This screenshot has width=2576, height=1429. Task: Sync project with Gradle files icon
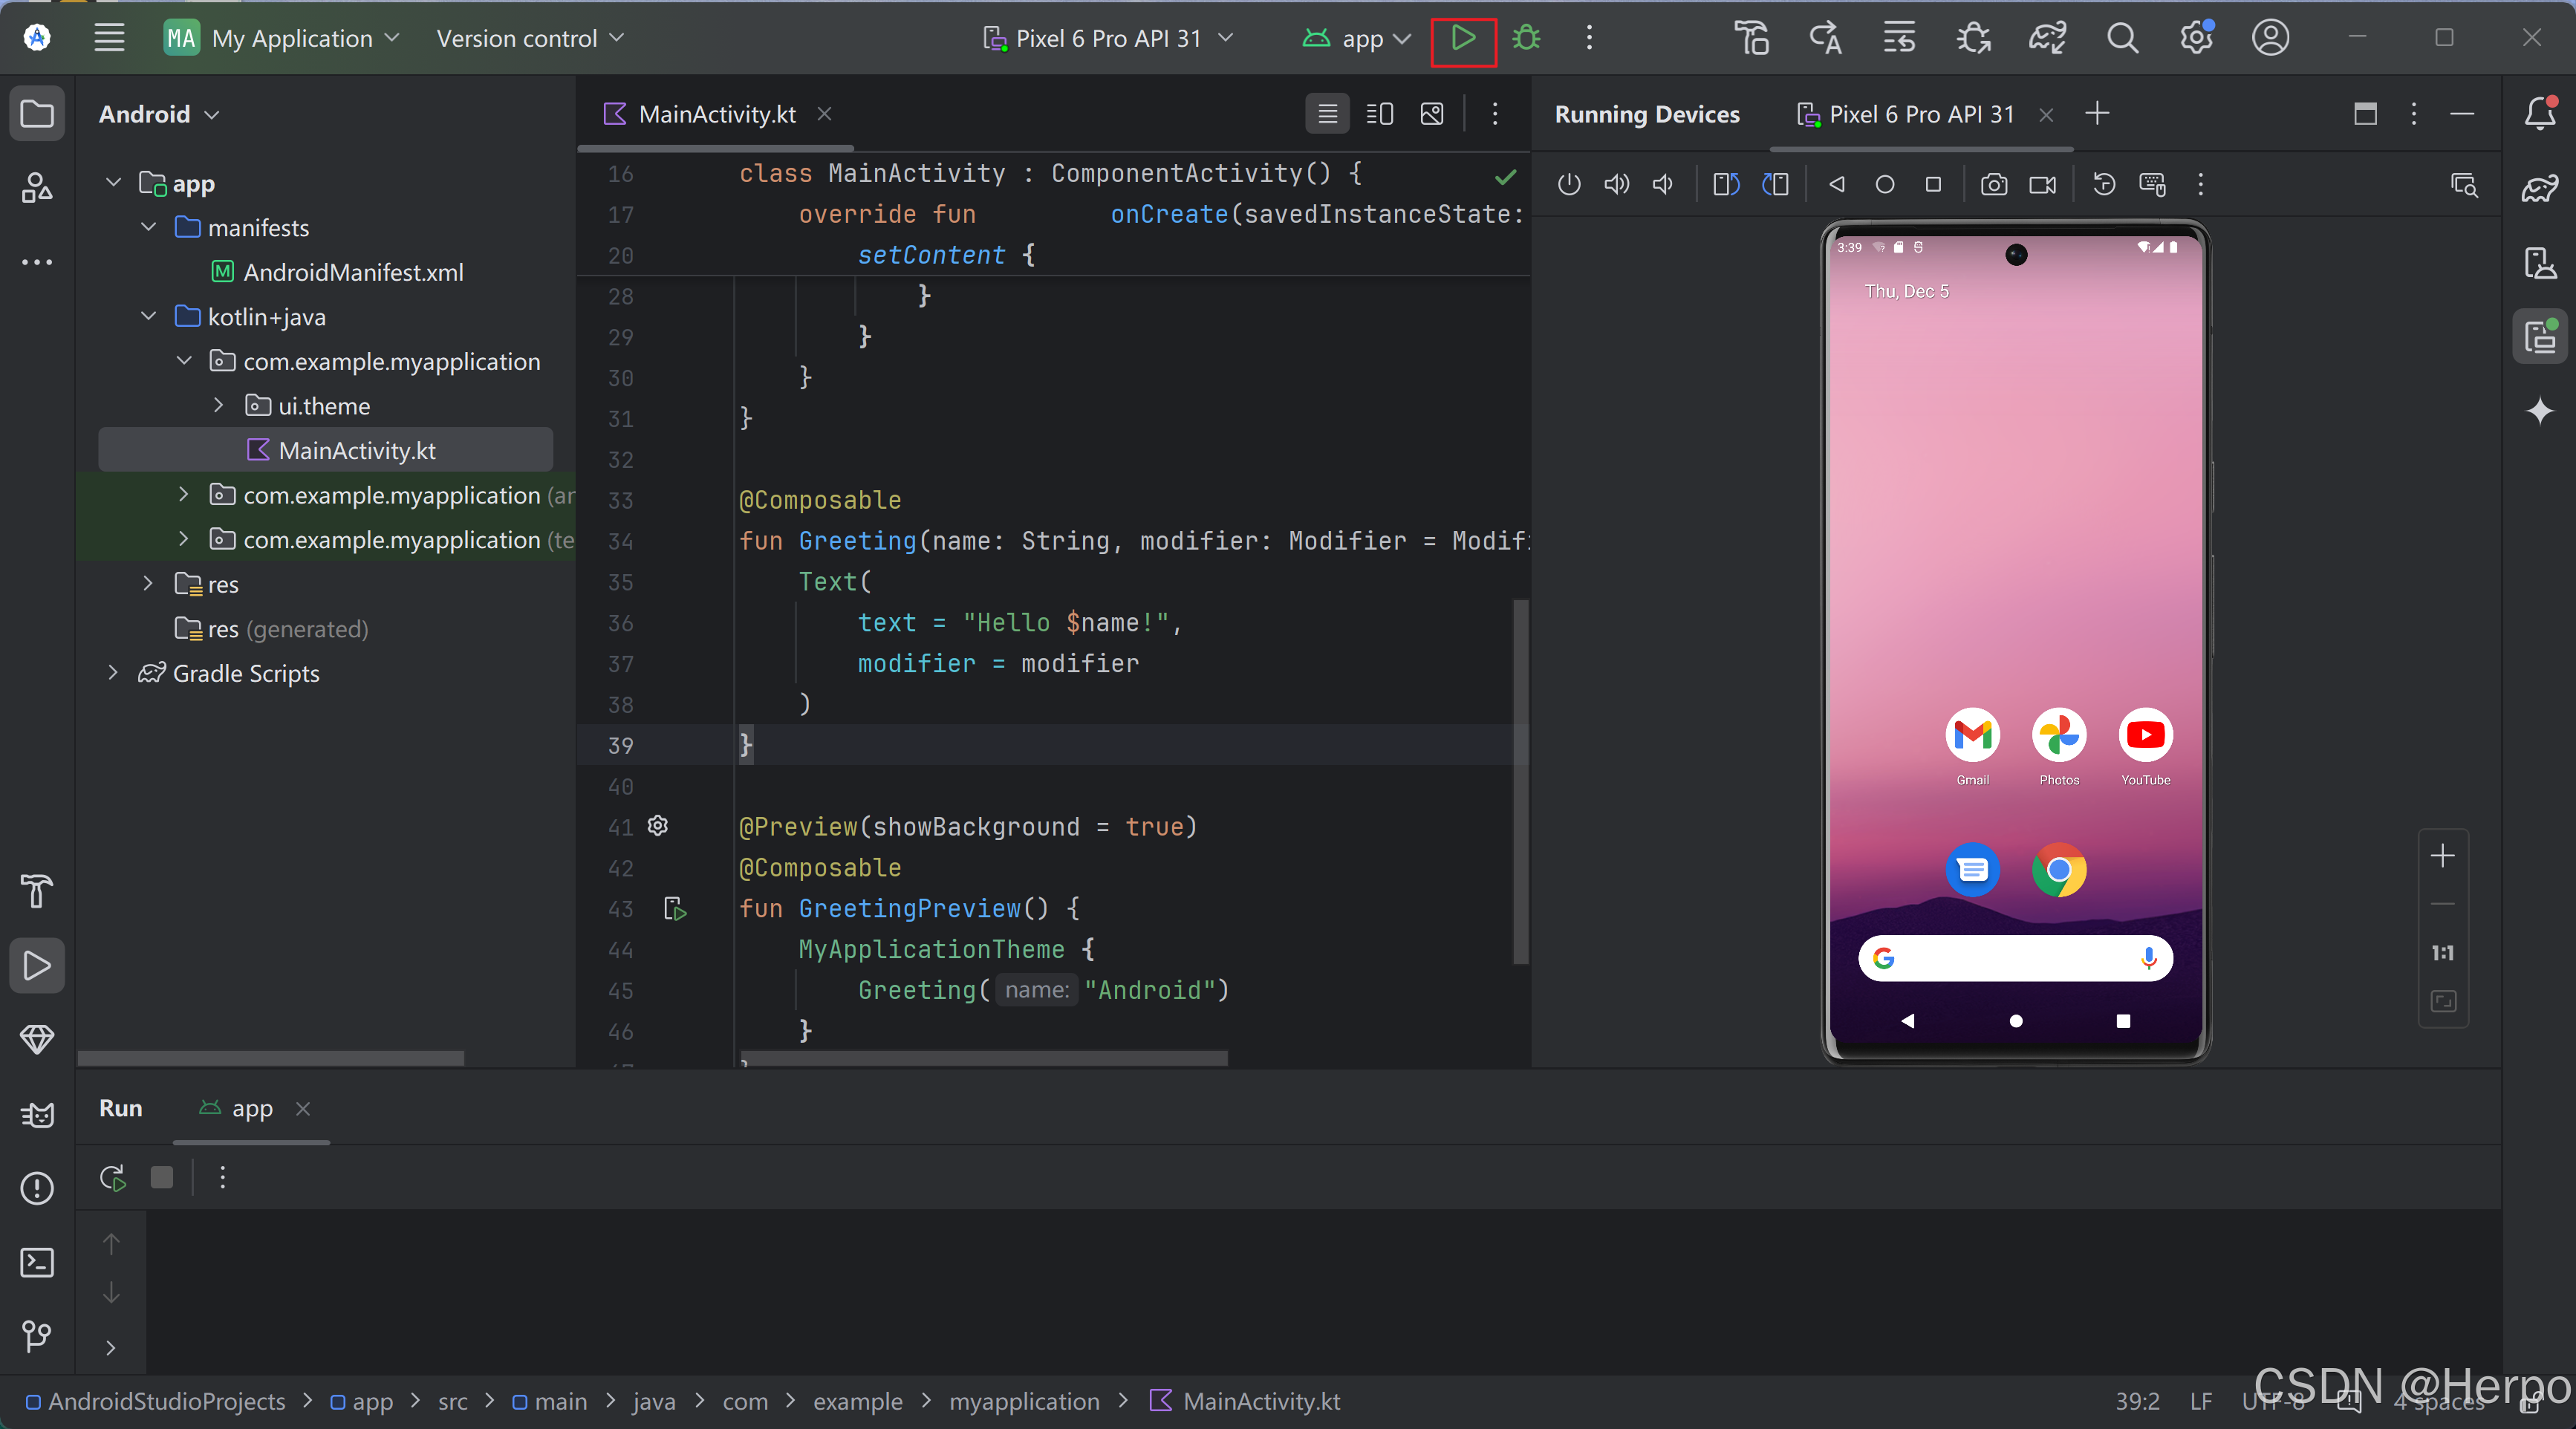[2047, 39]
